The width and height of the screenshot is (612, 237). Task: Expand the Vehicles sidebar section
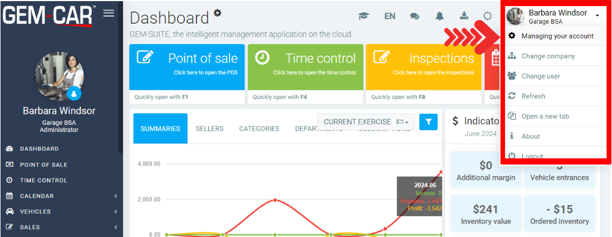pos(61,211)
